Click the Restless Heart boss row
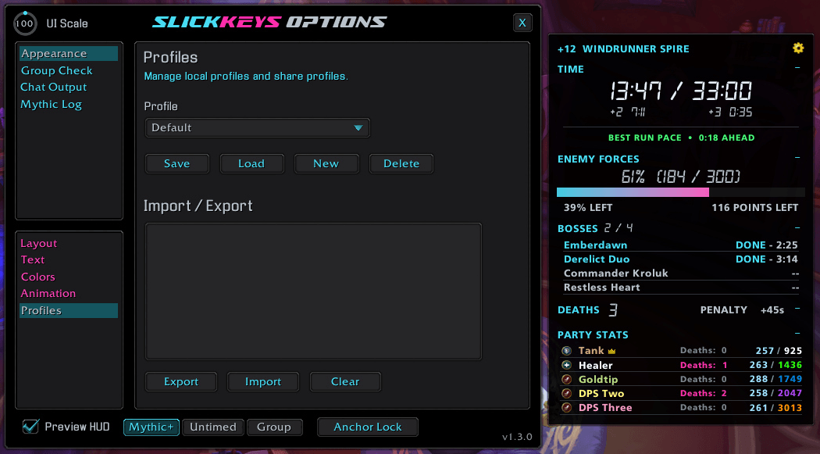The height and width of the screenshot is (454, 820). (680, 287)
